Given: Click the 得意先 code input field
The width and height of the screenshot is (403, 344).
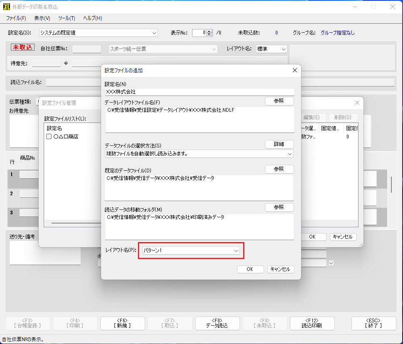Looking at the screenshot, I should pyautogui.click(x=46, y=63).
